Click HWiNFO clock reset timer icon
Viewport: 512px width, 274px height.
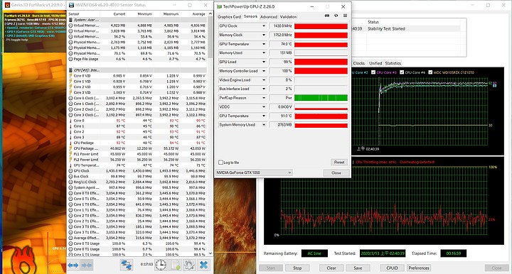coord(161,265)
